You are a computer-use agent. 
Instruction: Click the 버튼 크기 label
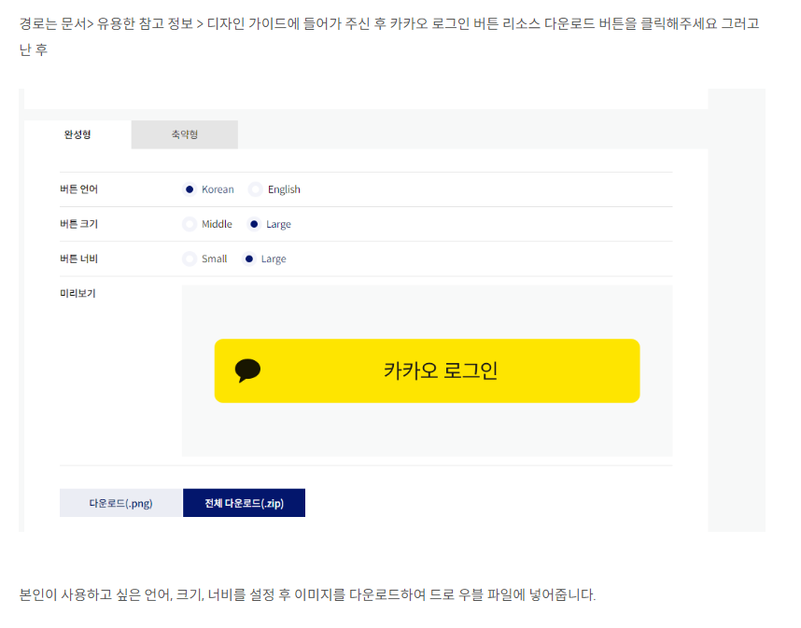(78, 224)
